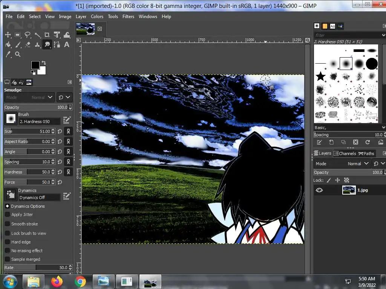386x289 pixels.
Task: Reset the Size value to default
Action: click(60, 131)
